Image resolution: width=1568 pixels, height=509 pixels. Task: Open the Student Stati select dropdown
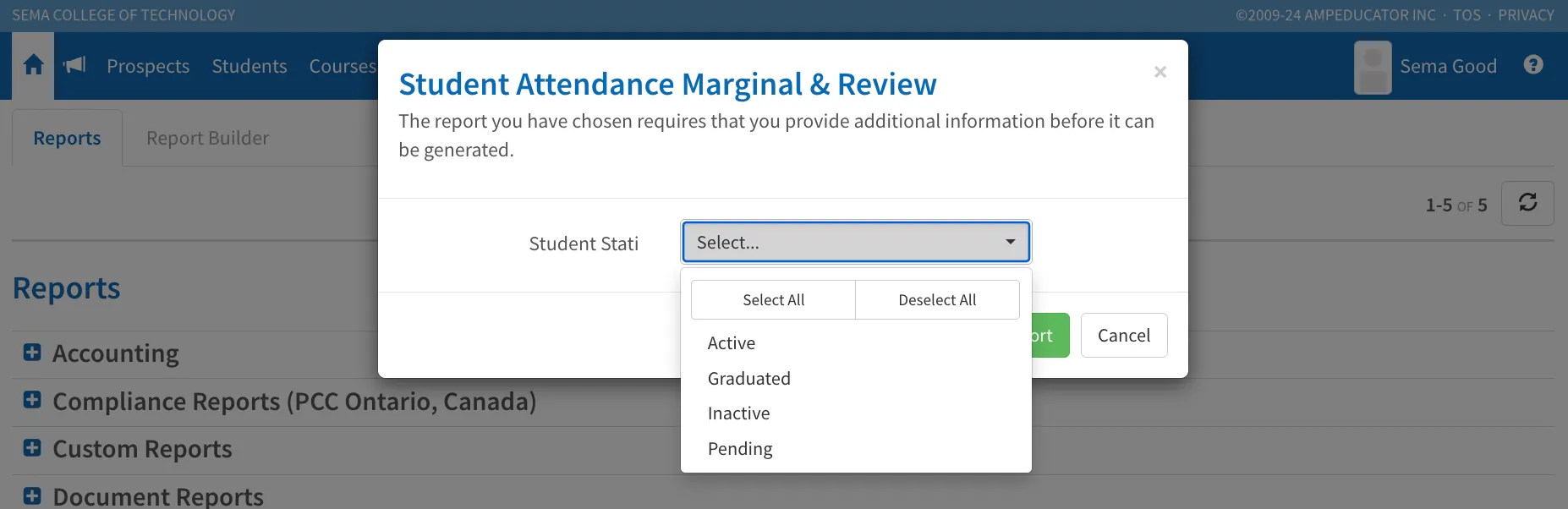point(855,243)
